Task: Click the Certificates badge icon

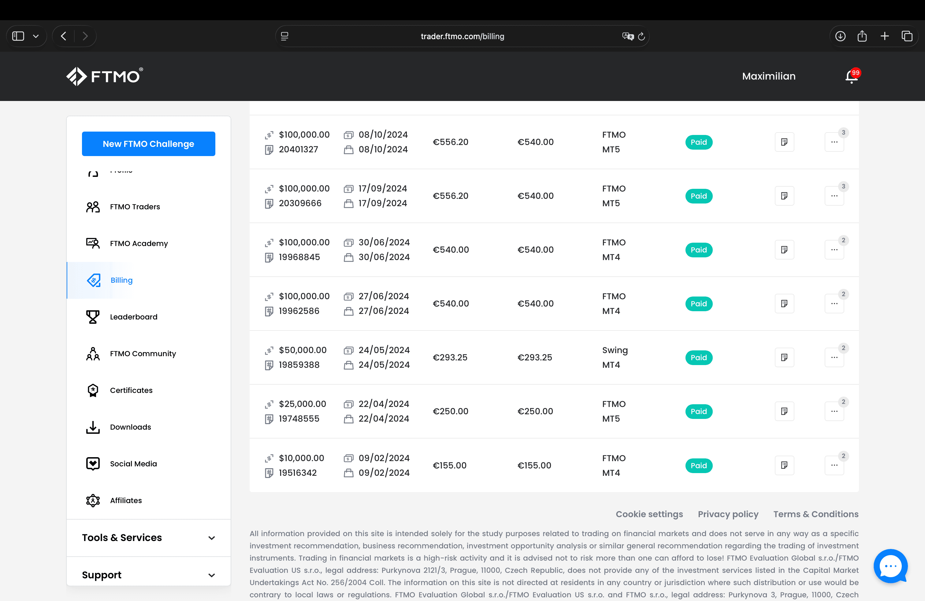Action: [93, 390]
